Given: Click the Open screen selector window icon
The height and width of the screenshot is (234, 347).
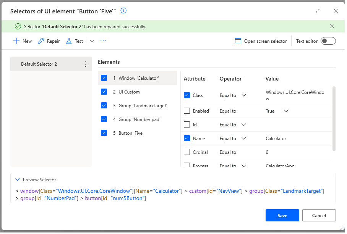Looking at the screenshot, I should point(238,41).
